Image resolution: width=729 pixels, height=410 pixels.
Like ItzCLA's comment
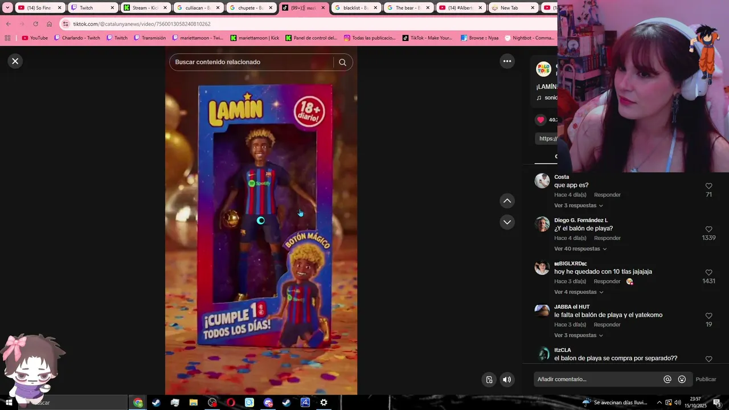coord(708,359)
